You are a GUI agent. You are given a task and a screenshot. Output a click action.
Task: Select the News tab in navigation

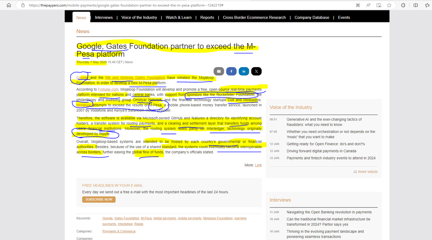pos(81,17)
